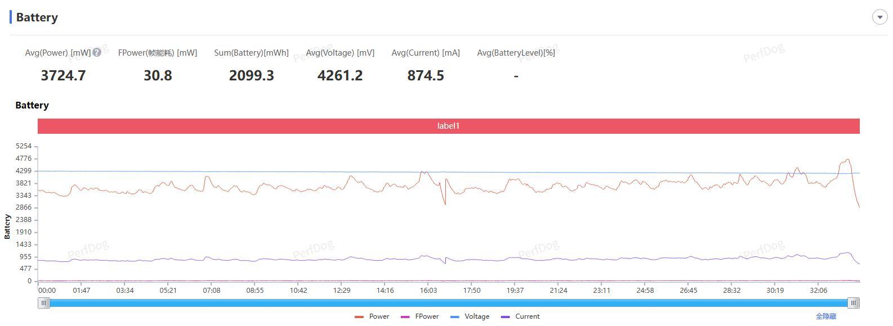Click the magenta FPower legend color marker
This screenshot has height=326, width=893.
pos(405,317)
